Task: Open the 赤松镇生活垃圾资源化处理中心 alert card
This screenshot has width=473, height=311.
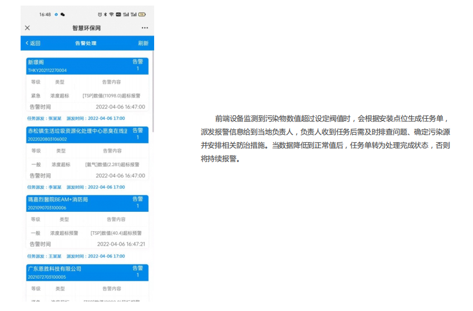Action: pos(87,135)
